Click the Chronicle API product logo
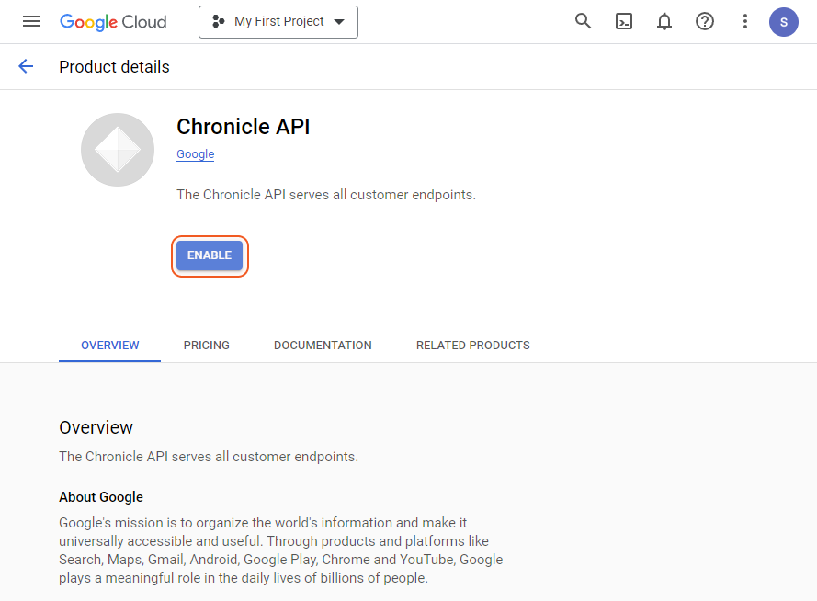Viewport: 817px width, 601px height. (118, 150)
